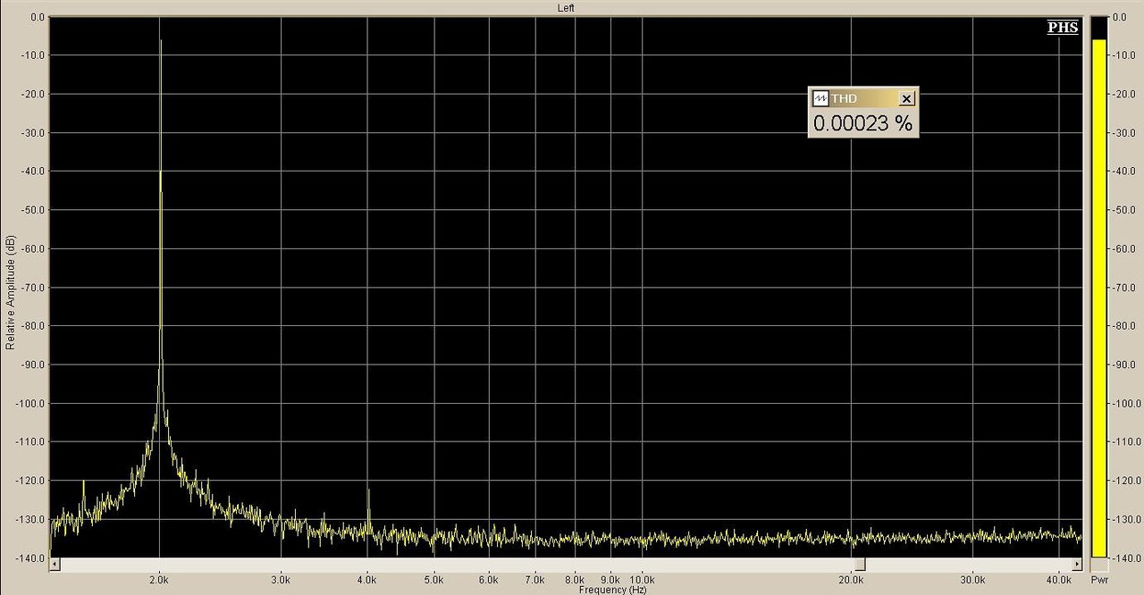This screenshot has height=595, width=1144.
Task: Click the "30.0k" frequency axis label
Action: tap(972, 580)
